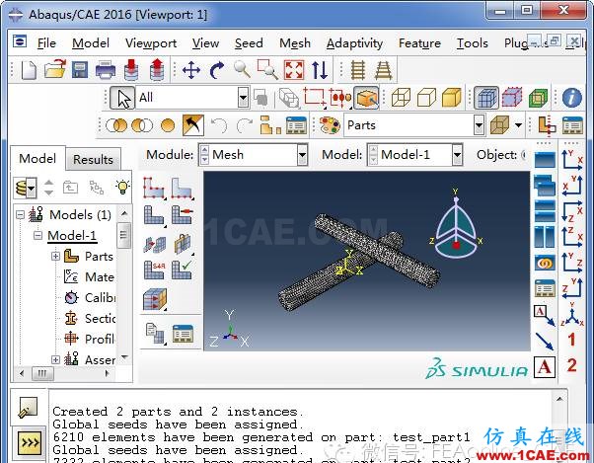Image resolution: width=594 pixels, height=463 pixels.
Task: Save the model database with the floppy icon
Action: (80, 70)
